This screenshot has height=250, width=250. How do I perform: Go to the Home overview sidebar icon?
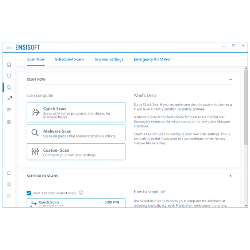coord(9,65)
